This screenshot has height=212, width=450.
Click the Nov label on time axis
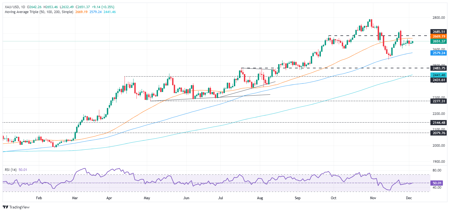tap(373, 198)
